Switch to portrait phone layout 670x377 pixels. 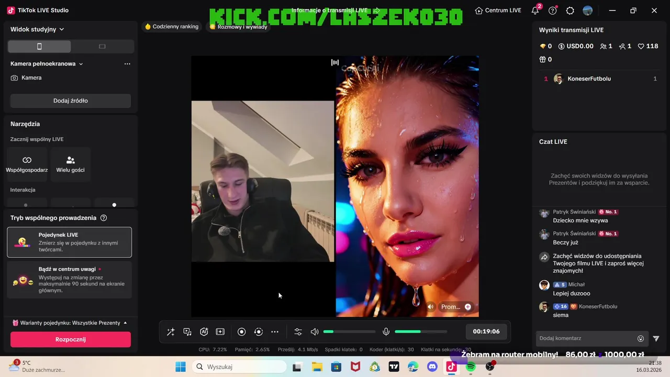tap(39, 47)
